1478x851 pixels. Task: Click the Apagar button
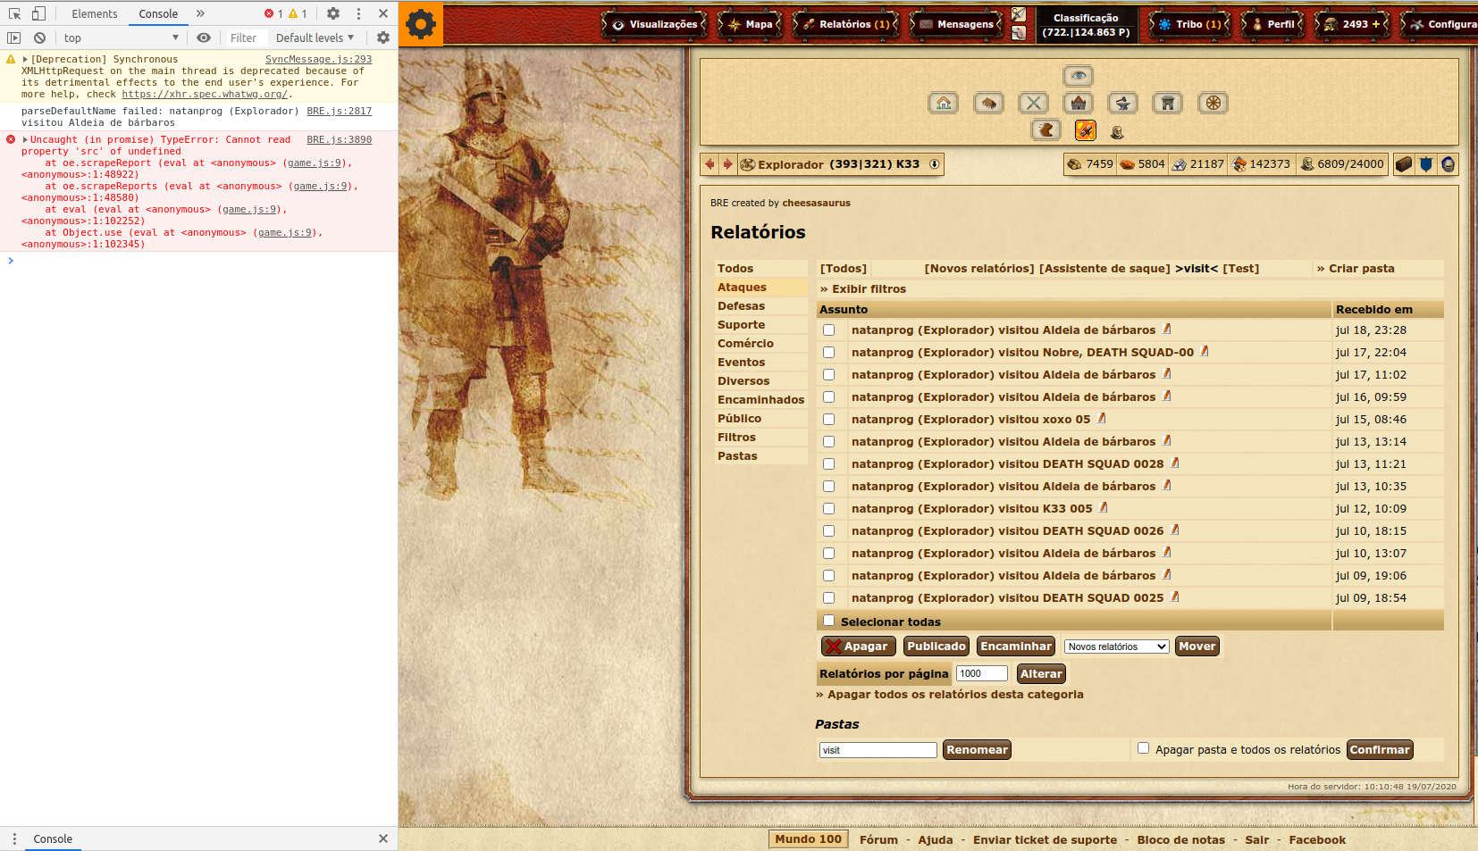858,647
